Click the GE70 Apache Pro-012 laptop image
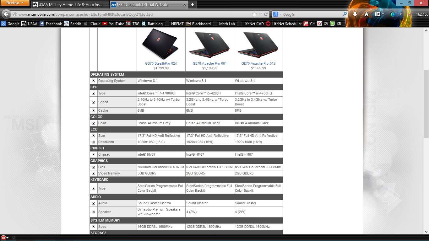429x241 pixels. [x=258, y=45]
